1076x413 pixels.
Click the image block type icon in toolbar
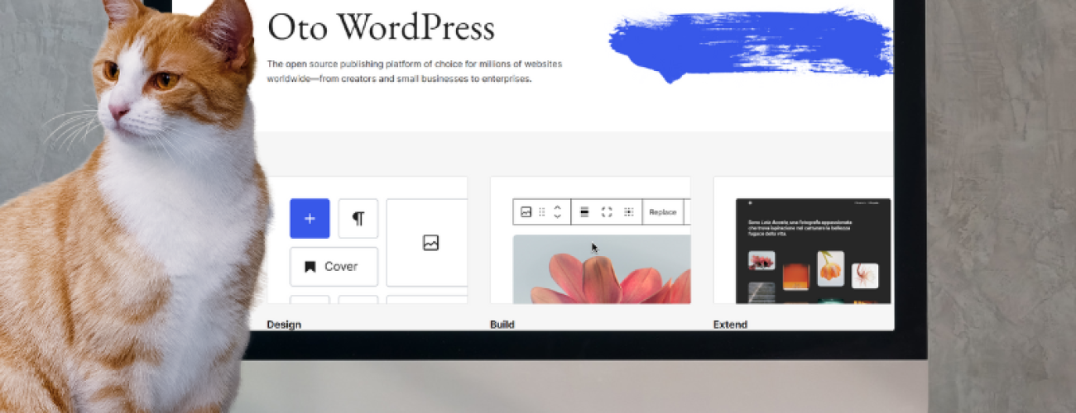pos(526,212)
